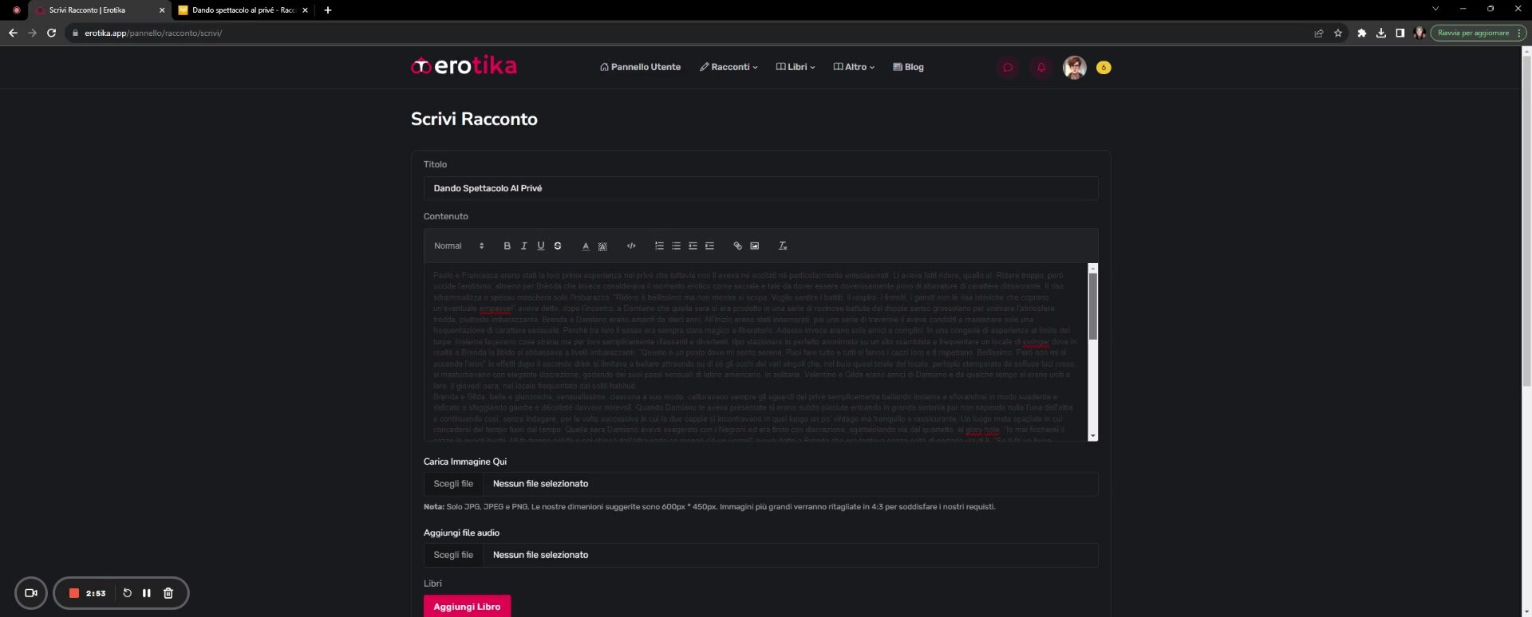Click the Aggiungi Libro button
The height and width of the screenshot is (617, 1532).
[x=467, y=607]
